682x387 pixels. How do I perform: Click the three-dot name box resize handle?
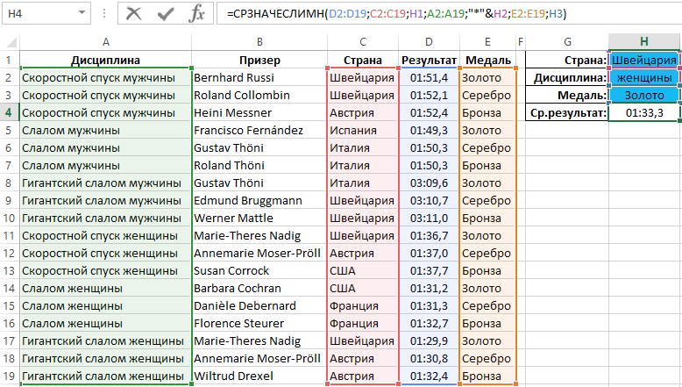[103, 14]
